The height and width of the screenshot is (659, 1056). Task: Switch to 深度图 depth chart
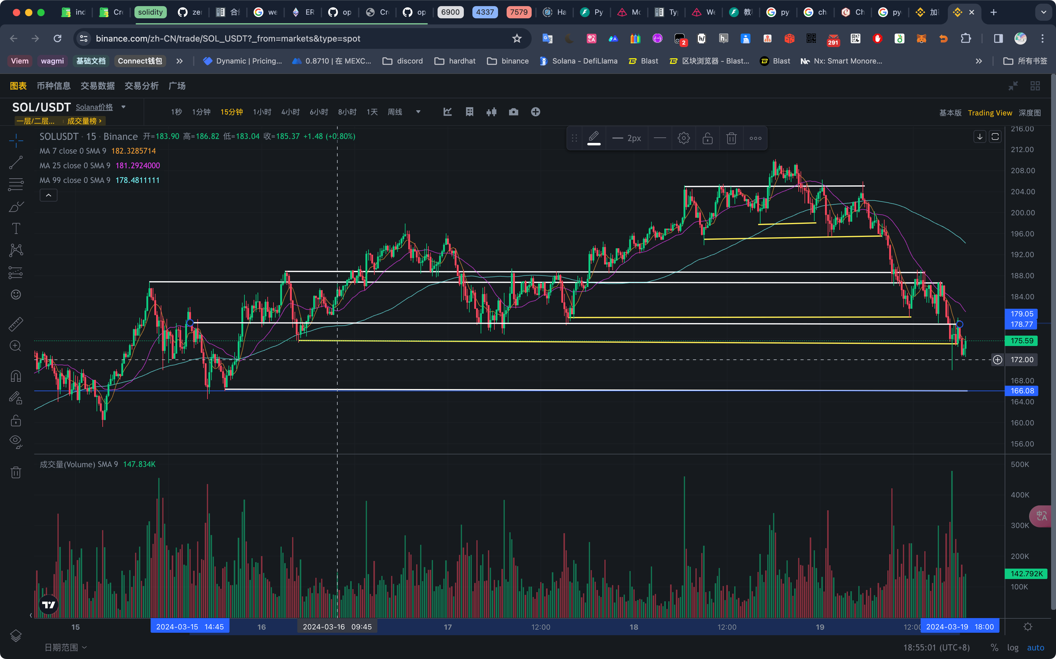coord(1030,113)
